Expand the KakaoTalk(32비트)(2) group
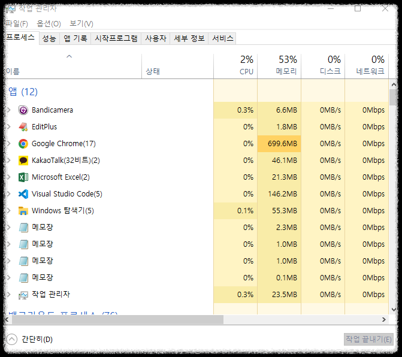 coord(9,161)
